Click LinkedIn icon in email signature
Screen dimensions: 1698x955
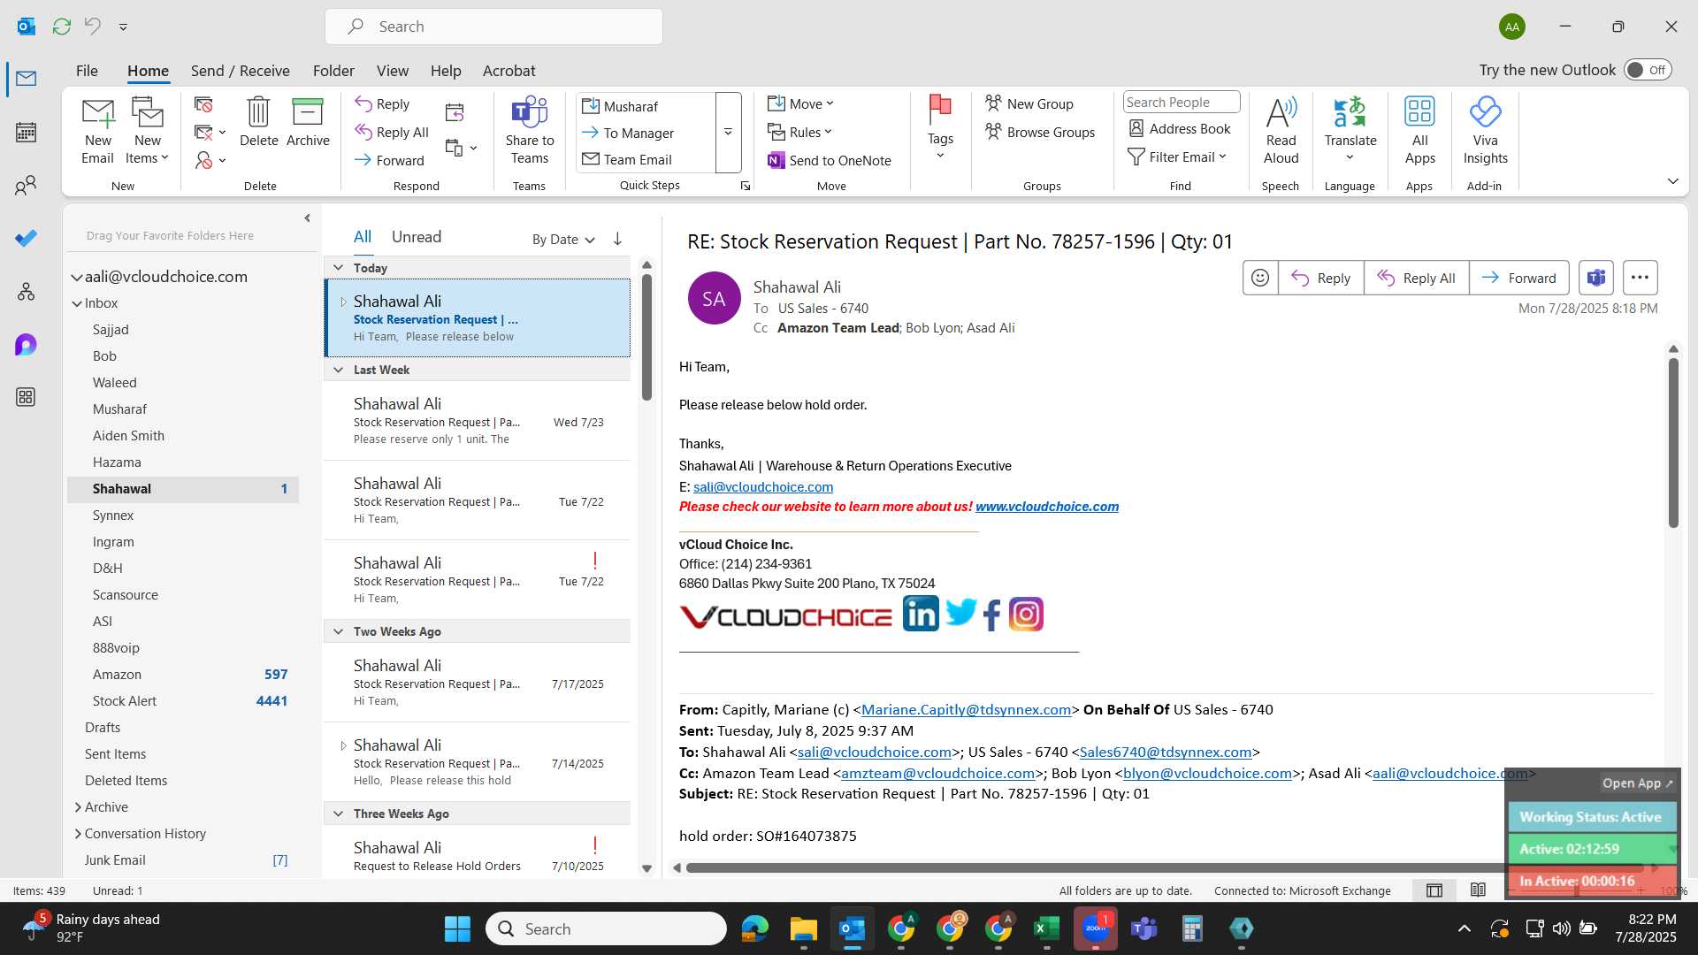coord(921,614)
